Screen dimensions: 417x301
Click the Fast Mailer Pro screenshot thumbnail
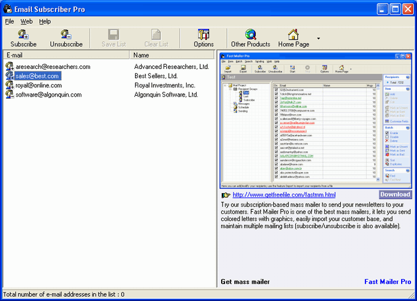316,120
